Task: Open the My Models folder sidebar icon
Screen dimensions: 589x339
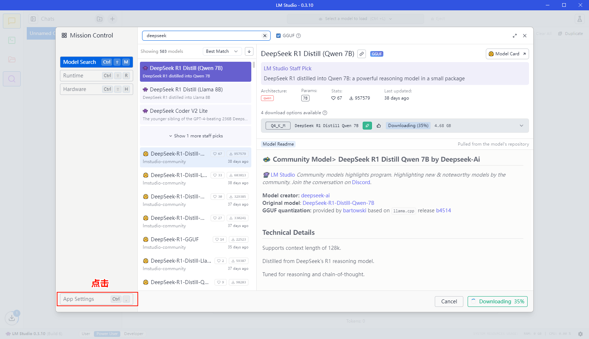Action: [12, 60]
